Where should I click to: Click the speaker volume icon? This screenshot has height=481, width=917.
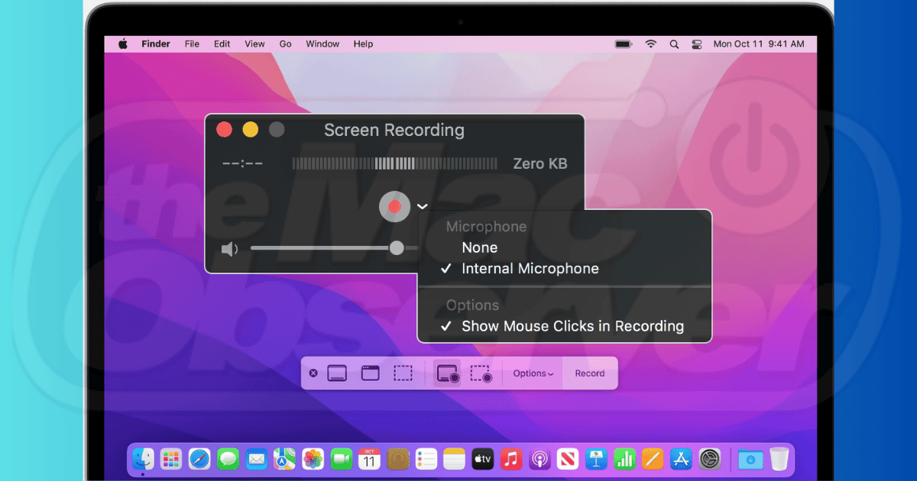point(228,249)
